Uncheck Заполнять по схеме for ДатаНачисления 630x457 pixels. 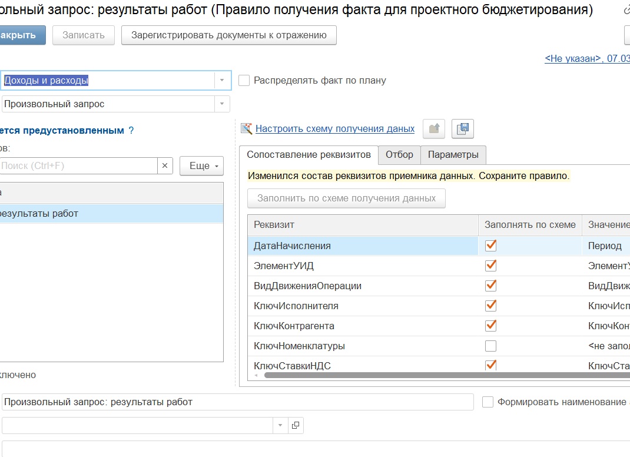point(490,246)
